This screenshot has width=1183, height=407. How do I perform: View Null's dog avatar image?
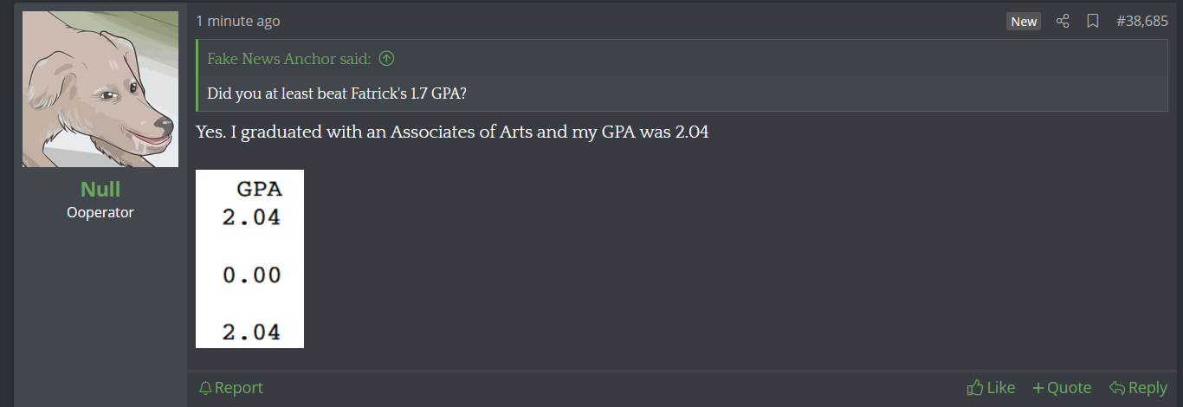(x=100, y=89)
